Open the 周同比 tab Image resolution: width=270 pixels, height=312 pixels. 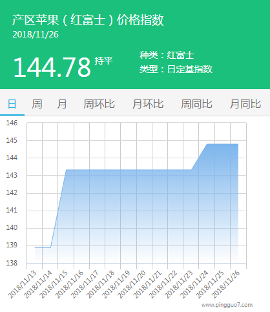pos(196,104)
